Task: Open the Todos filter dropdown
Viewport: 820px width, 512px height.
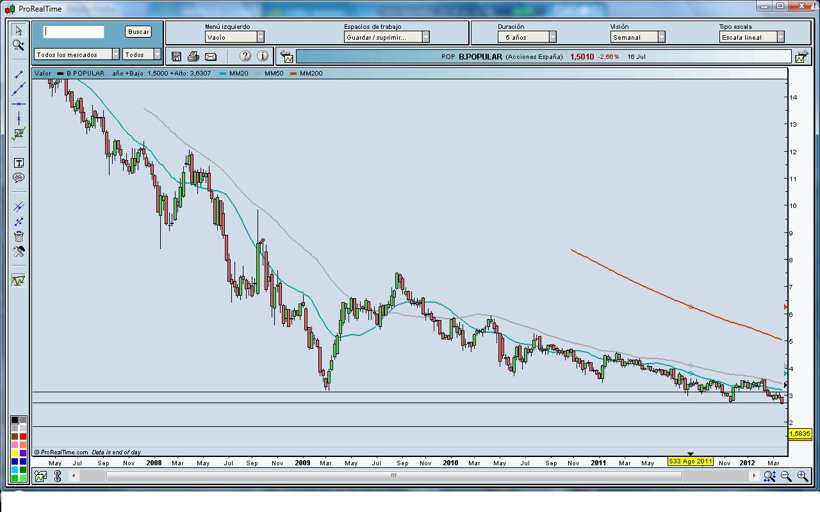Action: [142, 54]
